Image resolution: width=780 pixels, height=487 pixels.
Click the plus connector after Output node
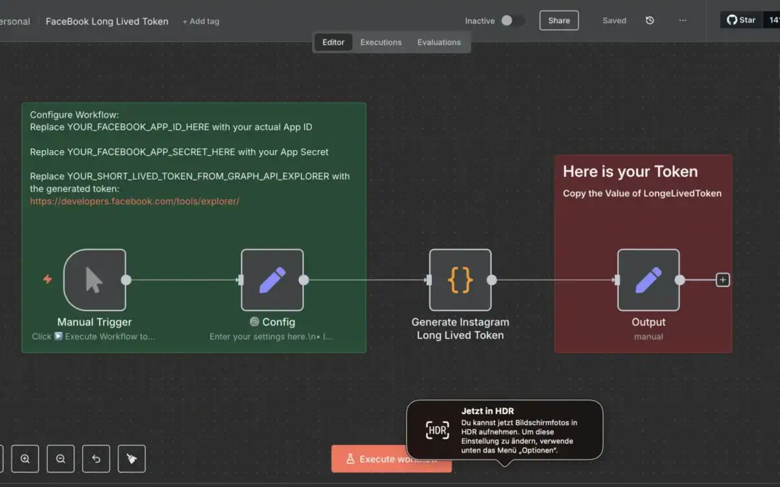pyautogui.click(x=723, y=280)
